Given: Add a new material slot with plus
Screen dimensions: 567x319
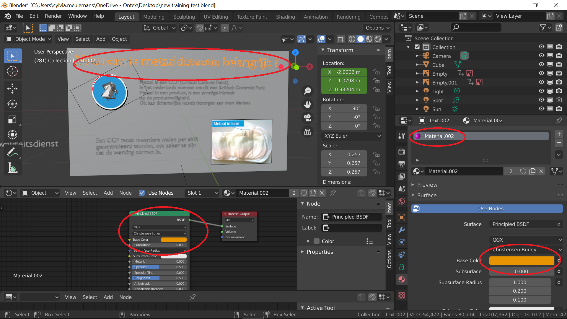Looking at the screenshot, I should pyautogui.click(x=559, y=134).
